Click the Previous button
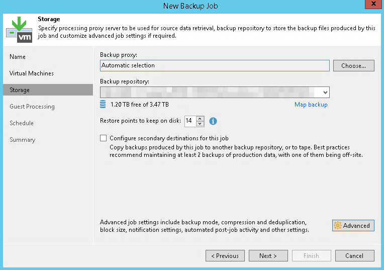Image resolution: width=384 pixels, height=270 pixels. [225, 256]
